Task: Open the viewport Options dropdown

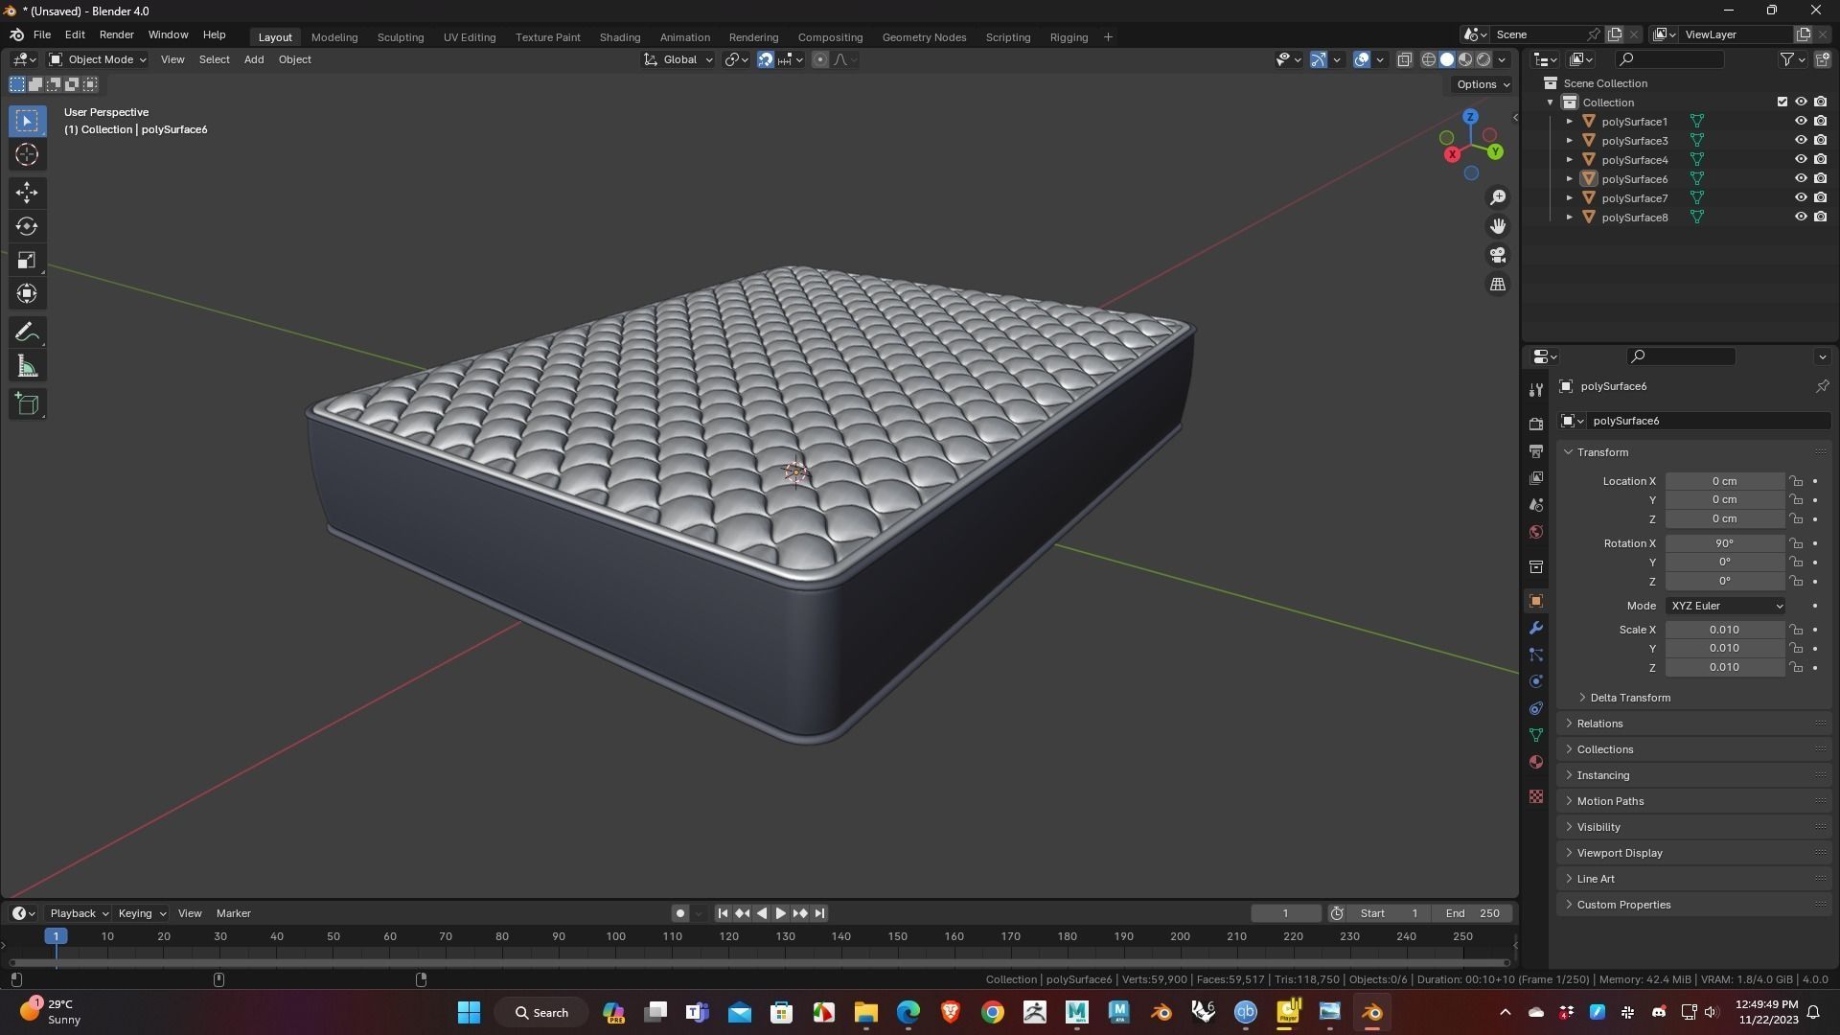Action: tap(1482, 84)
